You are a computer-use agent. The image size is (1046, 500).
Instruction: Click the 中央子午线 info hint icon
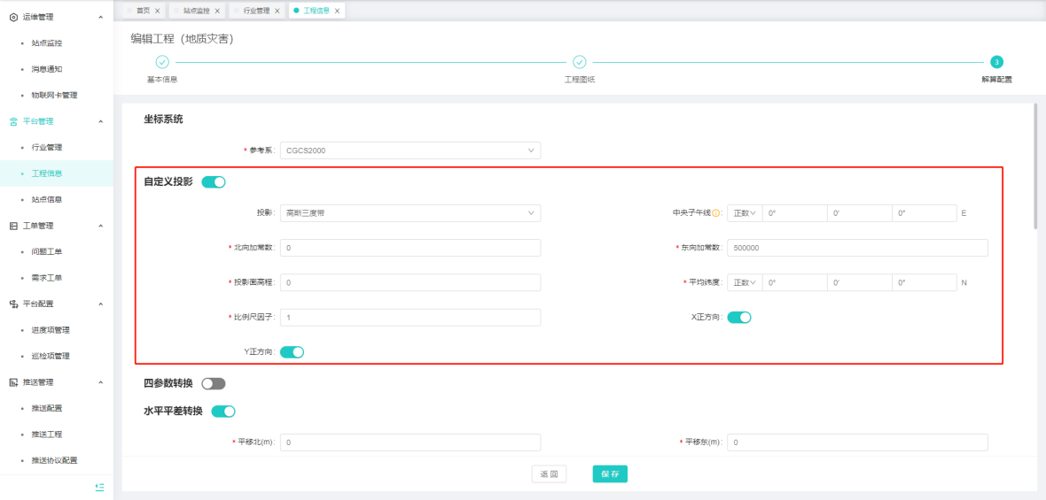pyautogui.click(x=716, y=213)
